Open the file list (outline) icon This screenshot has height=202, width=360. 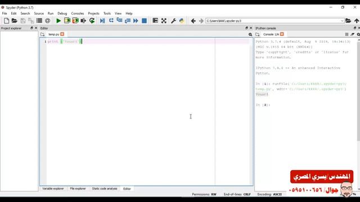tap(39, 21)
